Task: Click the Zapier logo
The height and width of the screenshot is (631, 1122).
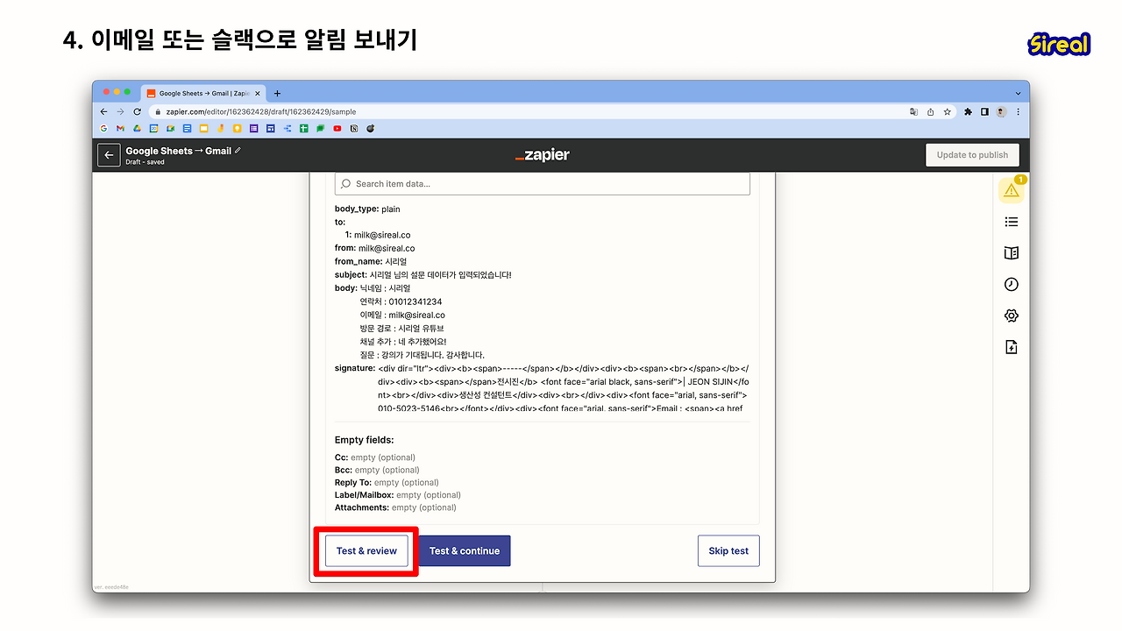Action: (x=543, y=155)
